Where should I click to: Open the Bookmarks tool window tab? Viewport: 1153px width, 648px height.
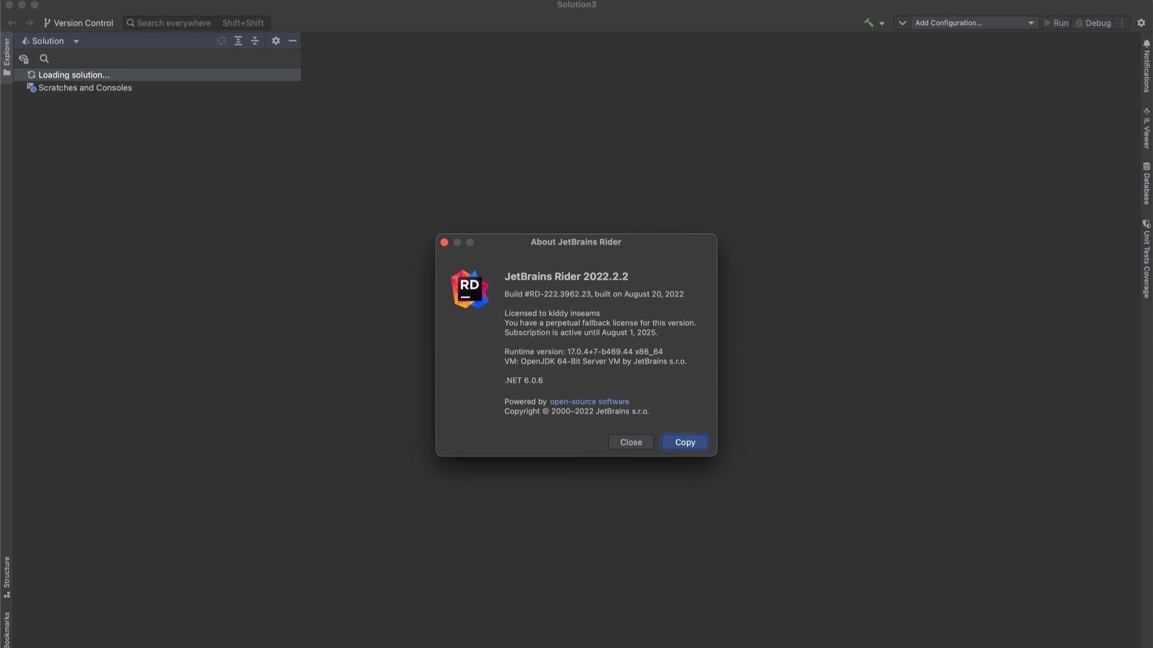(x=6, y=629)
